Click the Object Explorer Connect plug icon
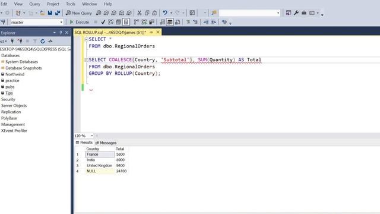The width and height of the screenshot is (380, 214). click(x=12, y=41)
